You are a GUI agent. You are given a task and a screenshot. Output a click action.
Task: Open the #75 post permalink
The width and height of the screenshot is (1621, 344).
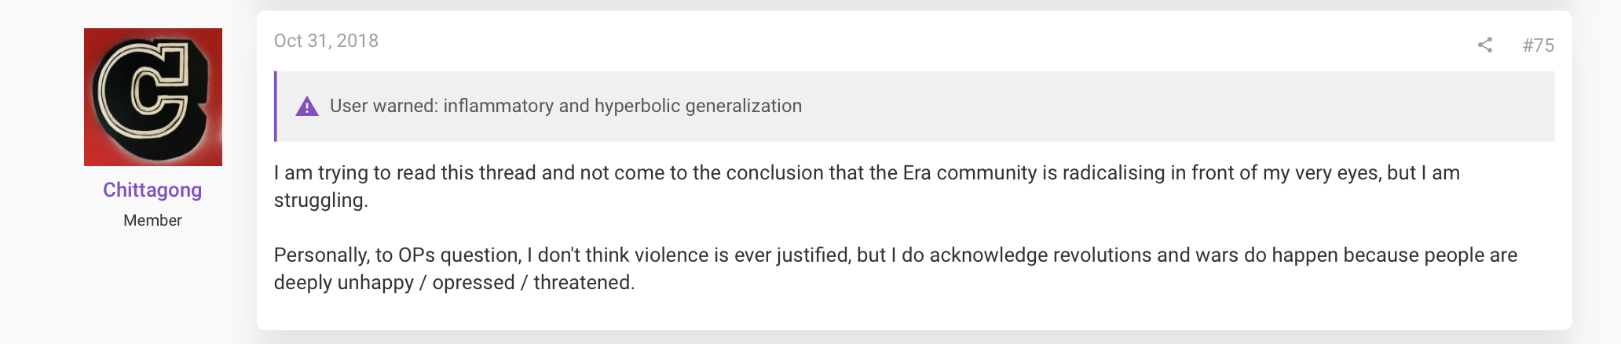(x=1538, y=45)
